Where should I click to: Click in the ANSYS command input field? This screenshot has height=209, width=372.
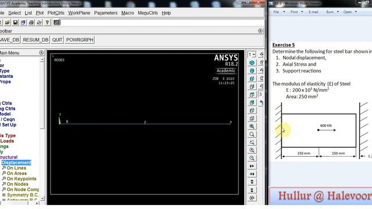pyautogui.click(x=161, y=23)
